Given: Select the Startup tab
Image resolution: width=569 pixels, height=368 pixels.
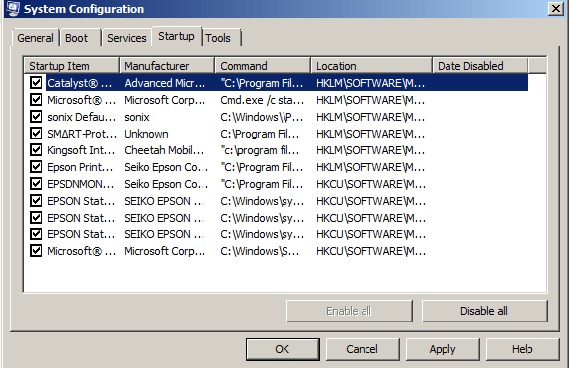Looking at the screenshot, I should (177, 36).
